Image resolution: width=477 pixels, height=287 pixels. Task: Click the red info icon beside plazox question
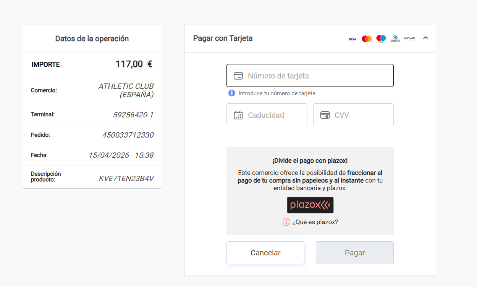point(286,222)
